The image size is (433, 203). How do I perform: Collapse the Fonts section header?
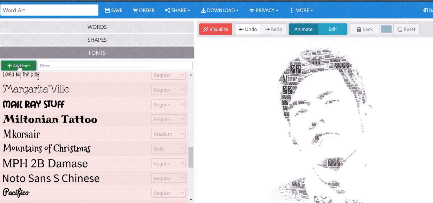pos(97,53)
